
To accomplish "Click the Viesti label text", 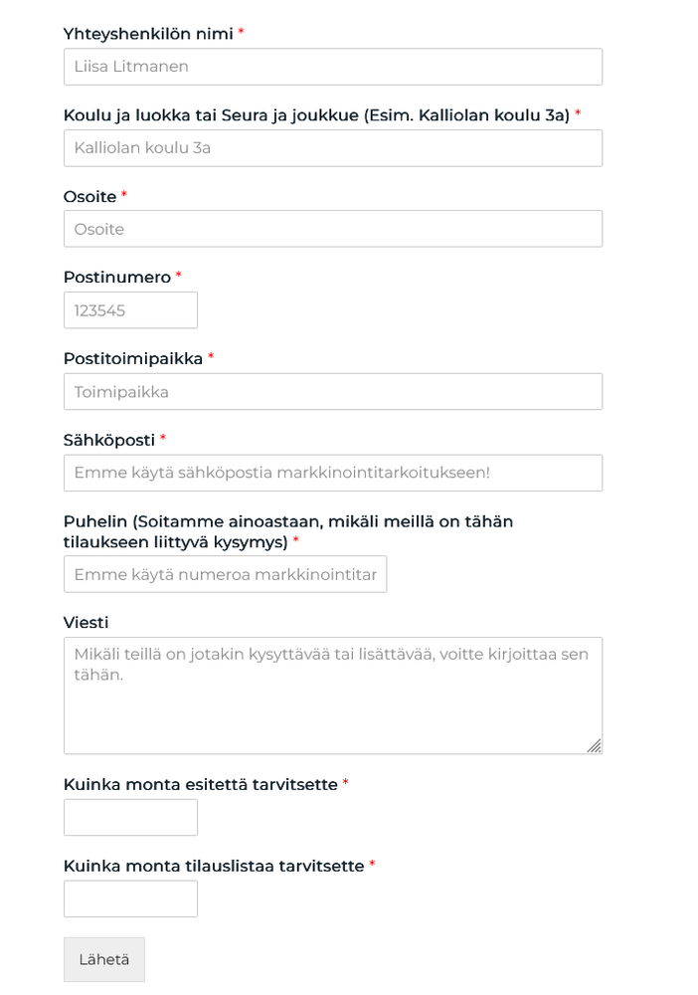I will (86, 623).
